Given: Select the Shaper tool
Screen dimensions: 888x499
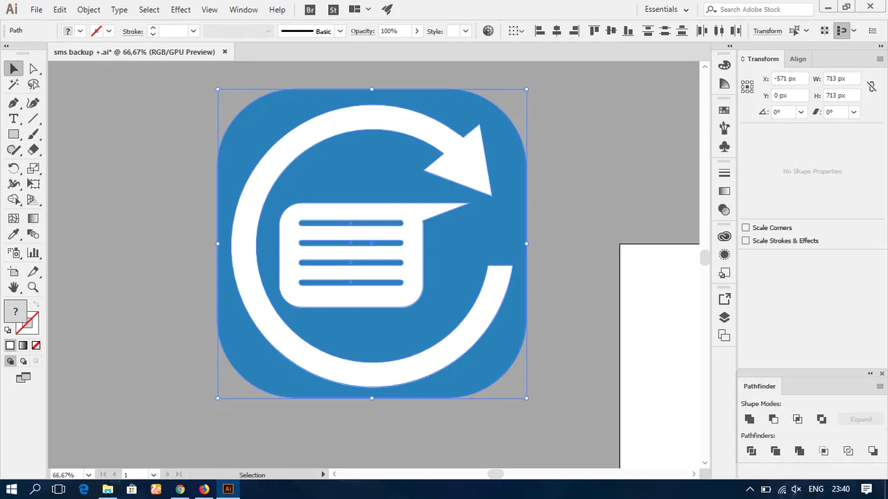Looking at the screenshot, I should point(14,150).
